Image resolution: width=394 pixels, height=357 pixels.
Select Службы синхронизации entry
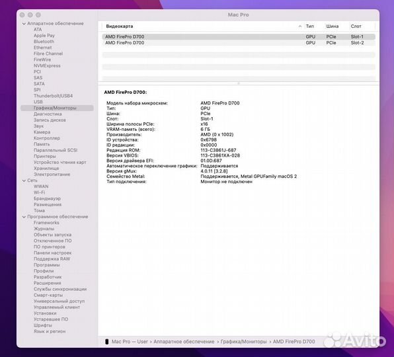point(60,289)
